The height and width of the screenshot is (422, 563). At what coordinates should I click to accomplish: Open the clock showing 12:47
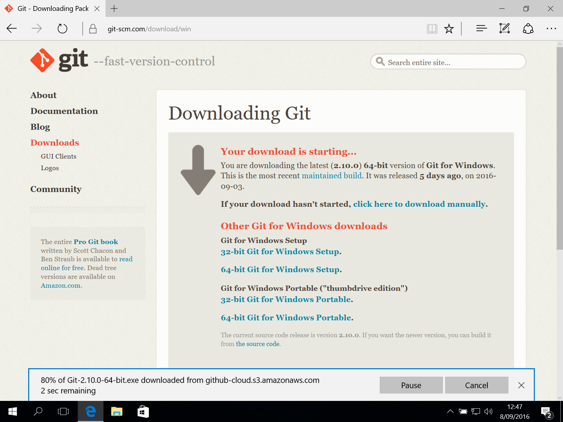pyautogui.click(x=514, y=411)
